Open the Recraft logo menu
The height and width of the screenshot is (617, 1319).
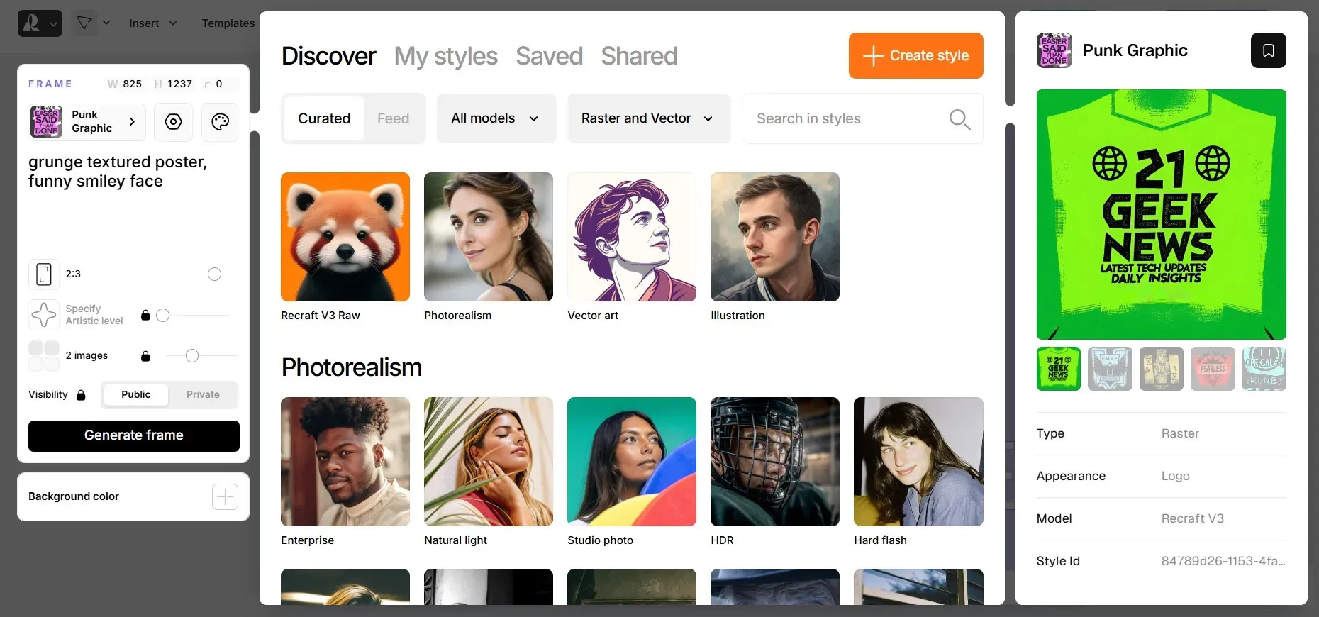click(39, 23)
